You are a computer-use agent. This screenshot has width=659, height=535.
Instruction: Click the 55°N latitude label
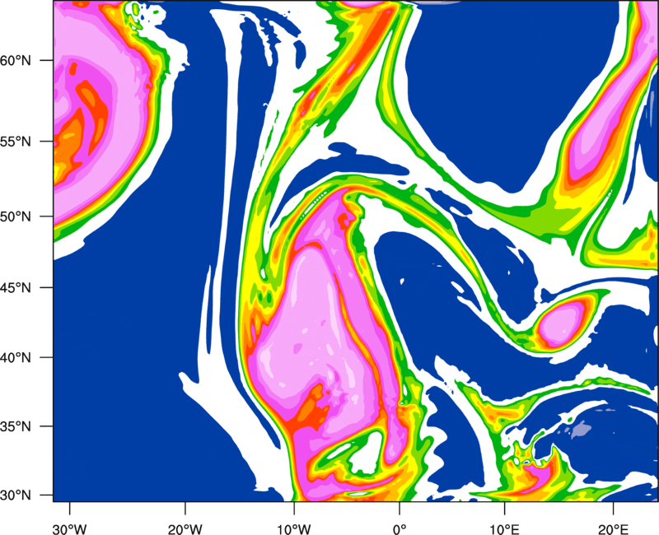point(16,142)
